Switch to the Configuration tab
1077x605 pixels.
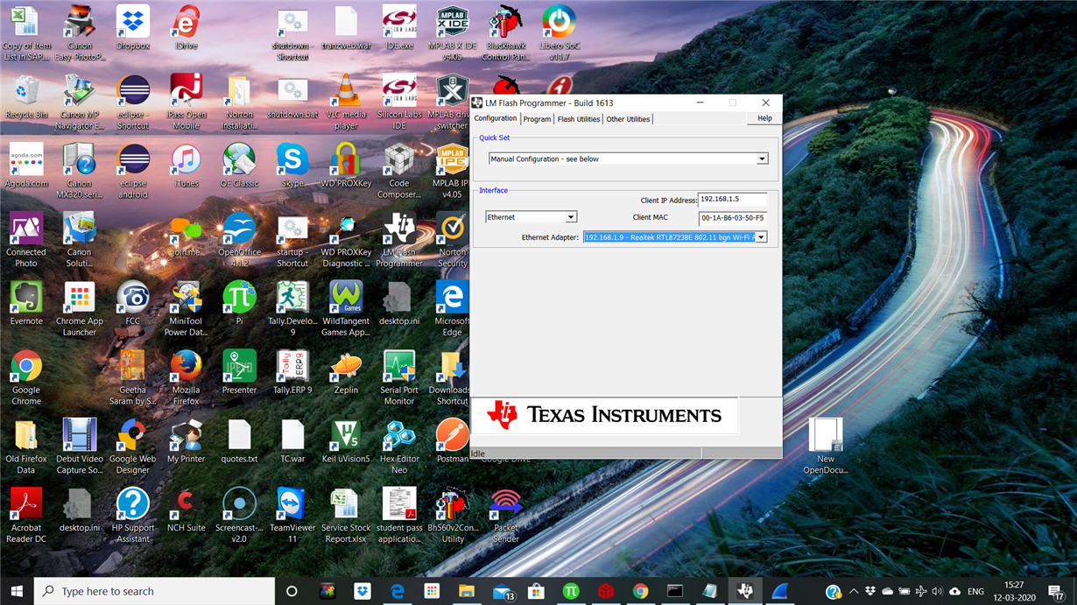(x=496, y=118)
